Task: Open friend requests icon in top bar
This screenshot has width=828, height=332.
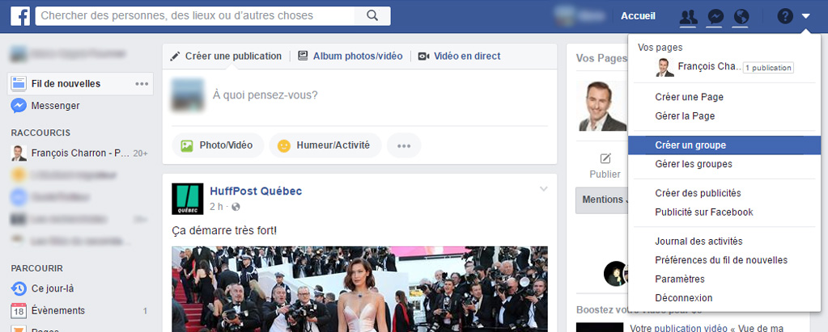Action: click(x=688, y=16)
